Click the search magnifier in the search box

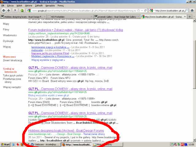(186, 10)
